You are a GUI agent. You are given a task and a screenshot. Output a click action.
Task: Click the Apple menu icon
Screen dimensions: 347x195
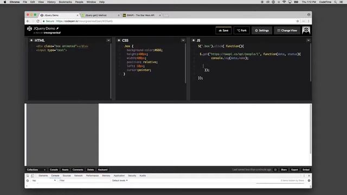(5, 2)
